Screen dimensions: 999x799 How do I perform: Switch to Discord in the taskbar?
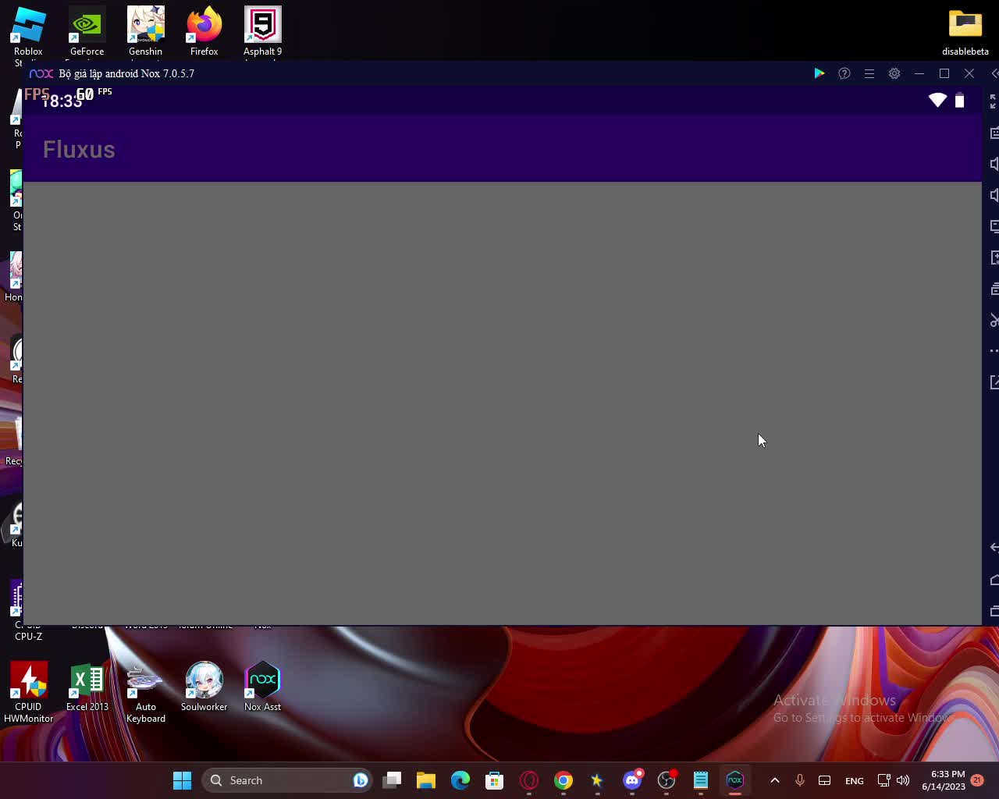632,780
